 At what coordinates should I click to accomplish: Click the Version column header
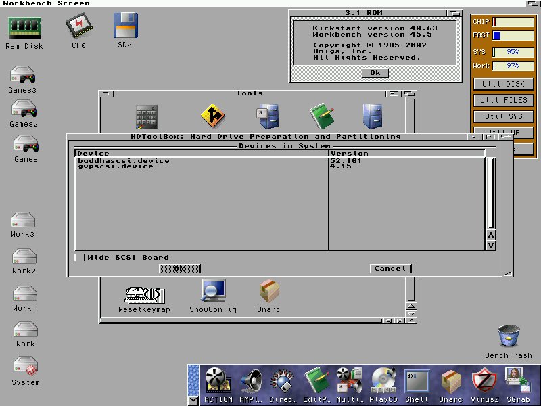pyautogui.click(x=407, y=153)
